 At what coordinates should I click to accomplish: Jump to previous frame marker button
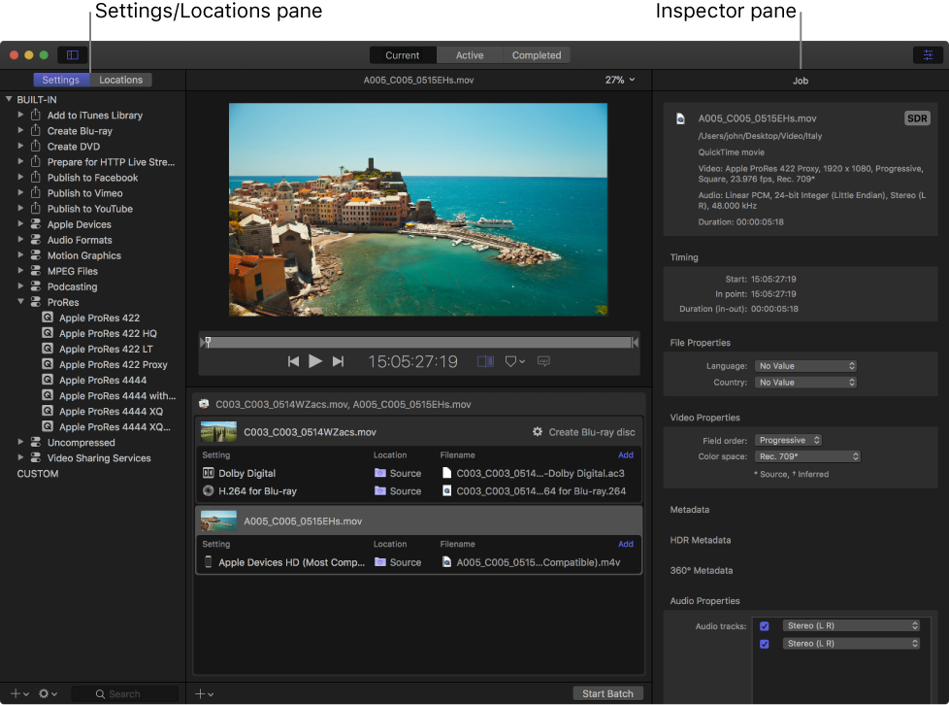click(293, 361)
